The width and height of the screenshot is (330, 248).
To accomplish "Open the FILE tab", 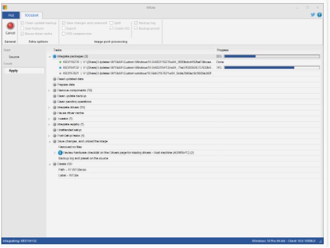I will tap(11, 16).
